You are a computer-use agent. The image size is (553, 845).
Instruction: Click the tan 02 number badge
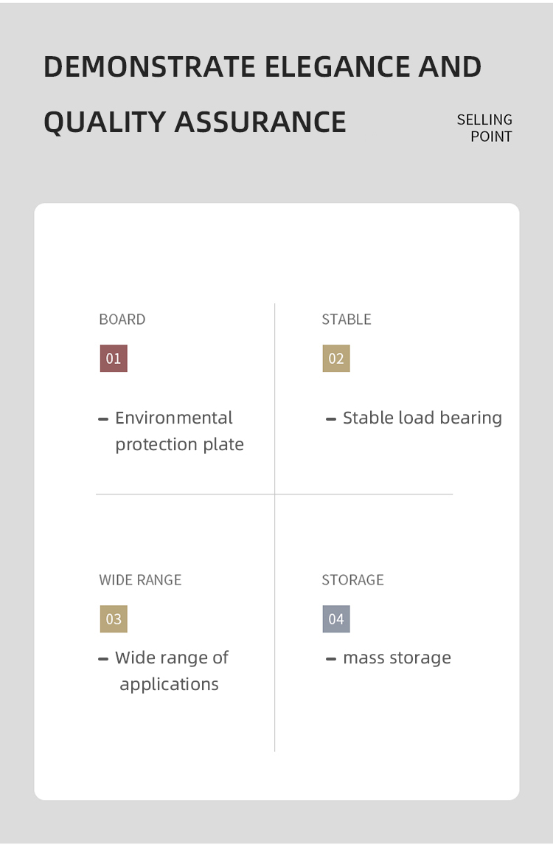coord(336,359)
